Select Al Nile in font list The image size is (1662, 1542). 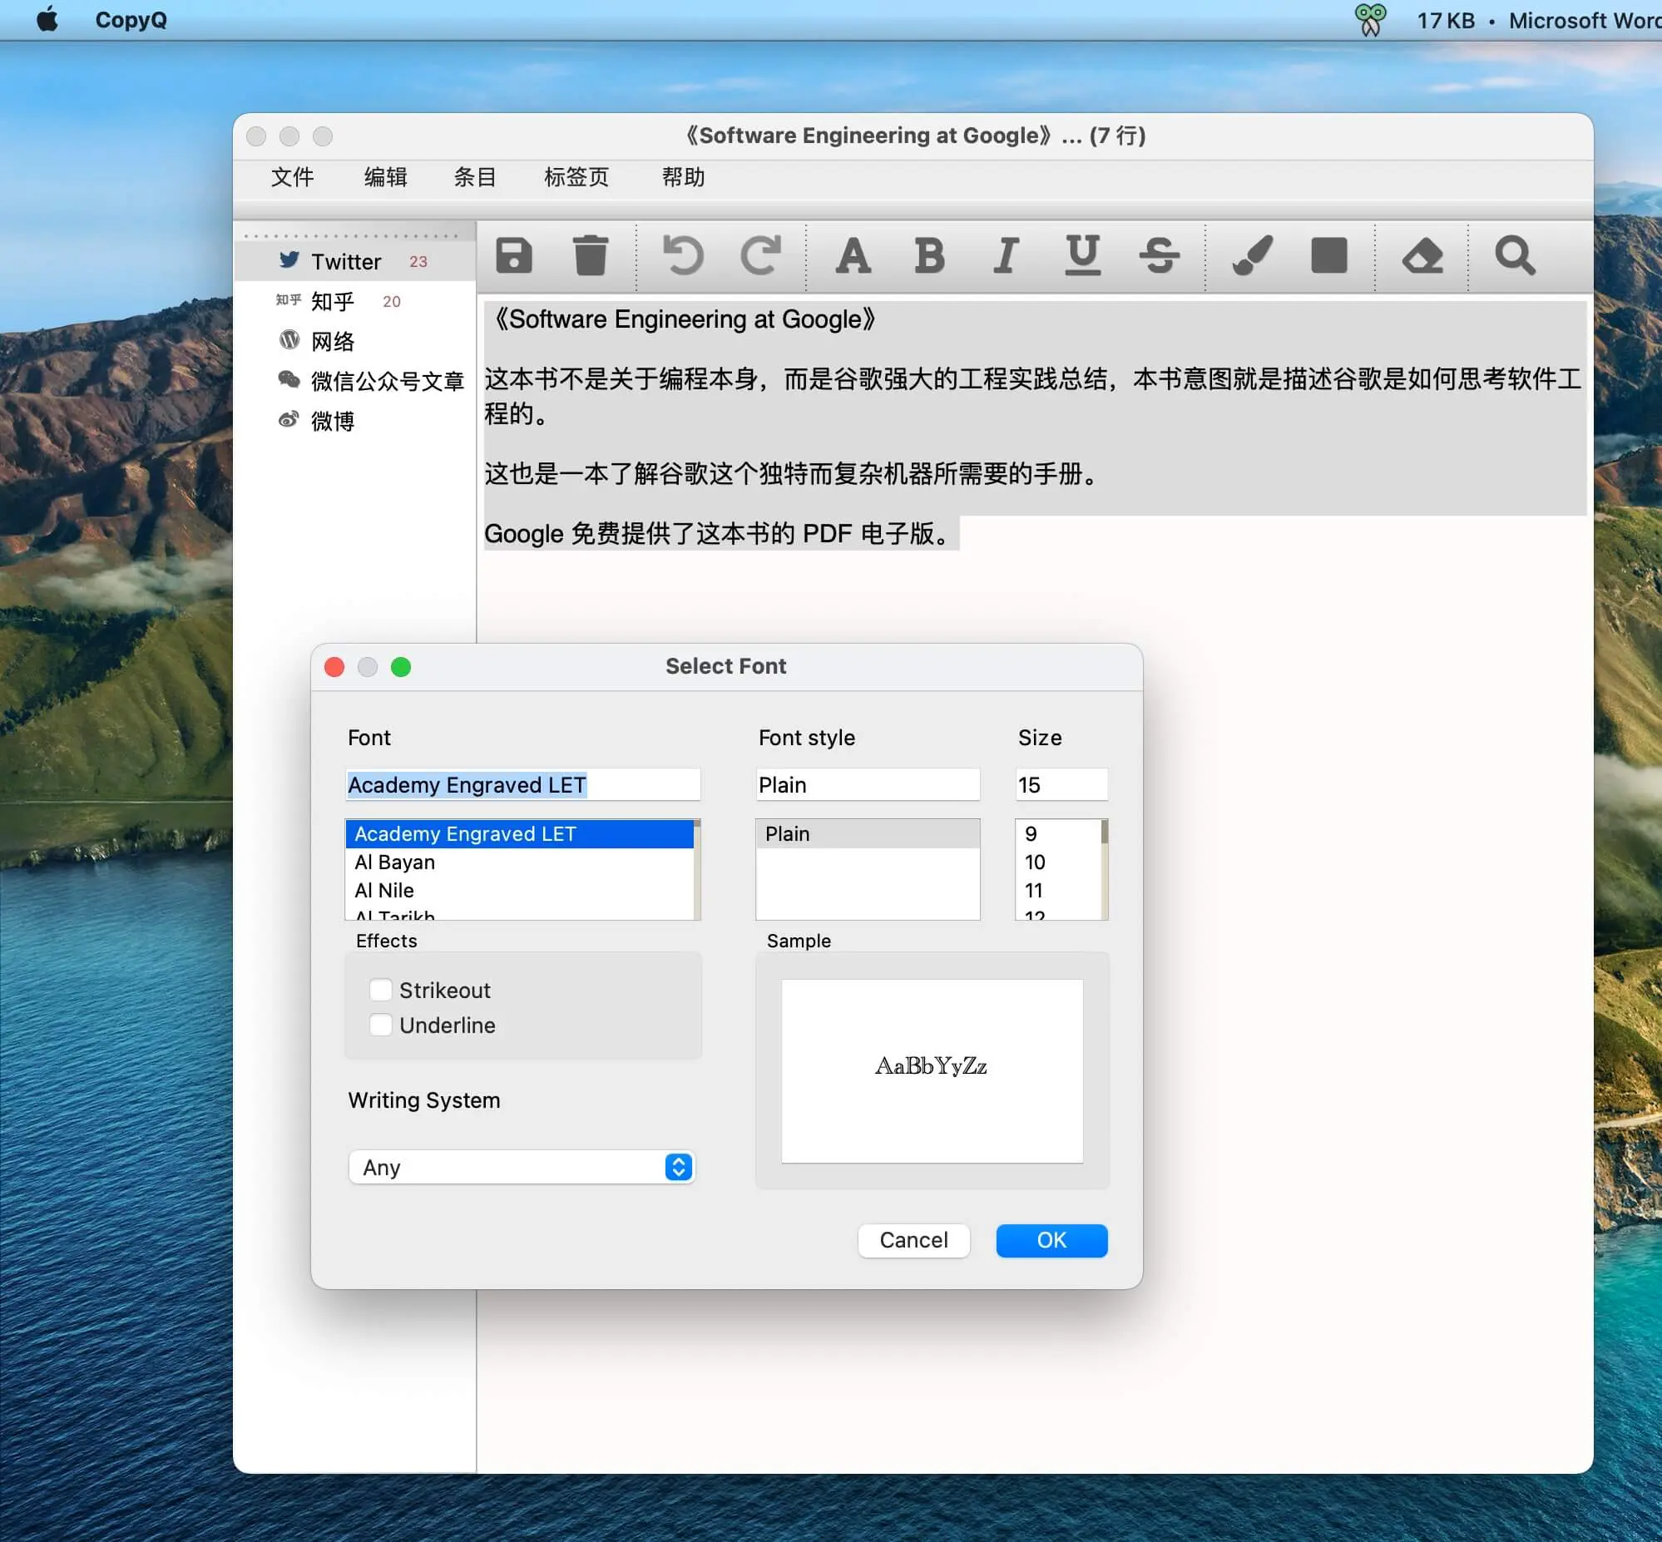click(519, 890)
